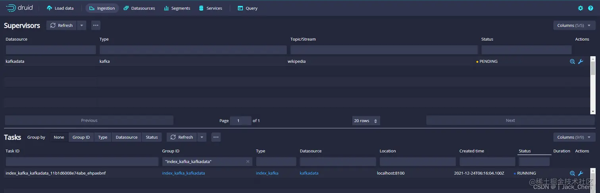
Task: Expand Tasks refresh interval dropdown
Action: point(202,137)
